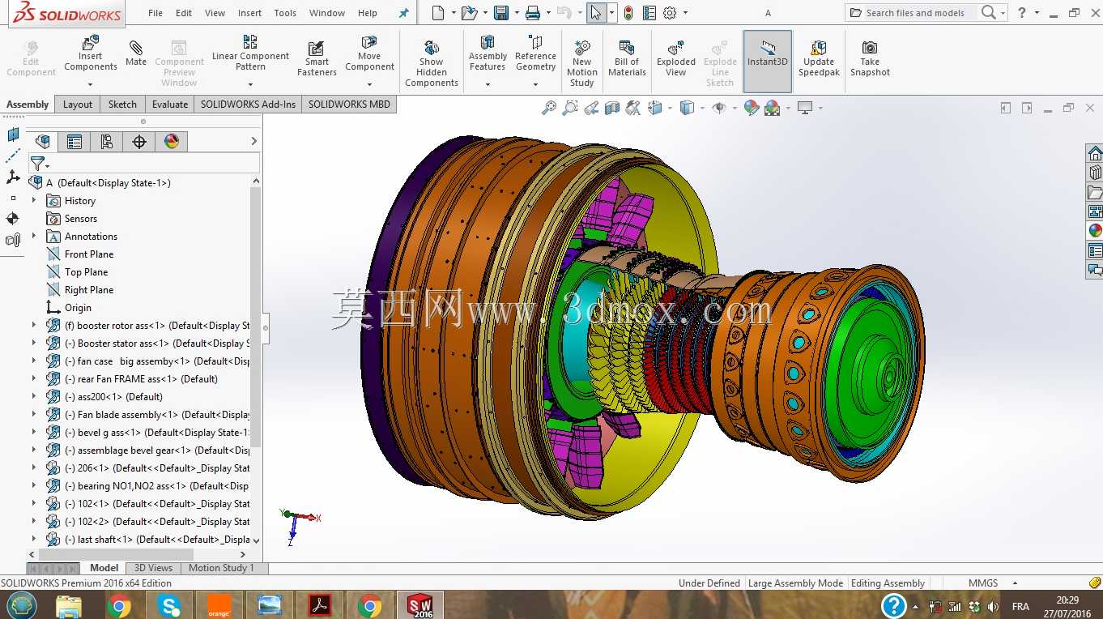Open the Insert menu
Screen dimensions: 1103x619
[x=249, y=13]
